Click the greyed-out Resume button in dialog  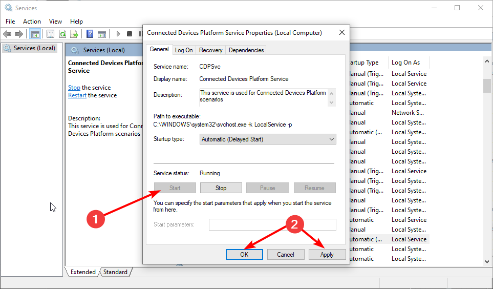point(314,188)
